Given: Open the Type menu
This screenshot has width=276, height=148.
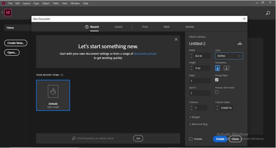Looking at the screenshot, I should tap(36, 3).
